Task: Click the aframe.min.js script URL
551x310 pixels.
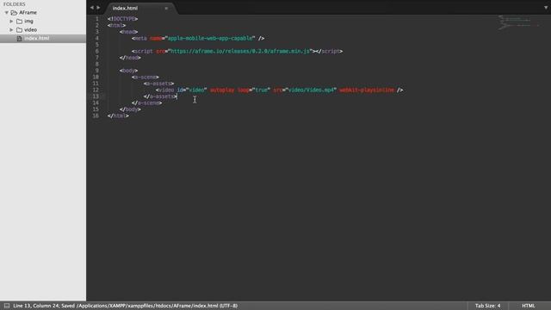Action: tap(240, 52)
